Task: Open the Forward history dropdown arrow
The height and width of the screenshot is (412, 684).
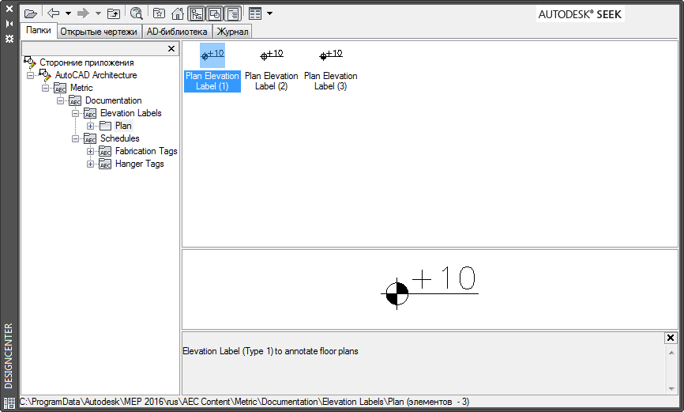Action: 98,13
